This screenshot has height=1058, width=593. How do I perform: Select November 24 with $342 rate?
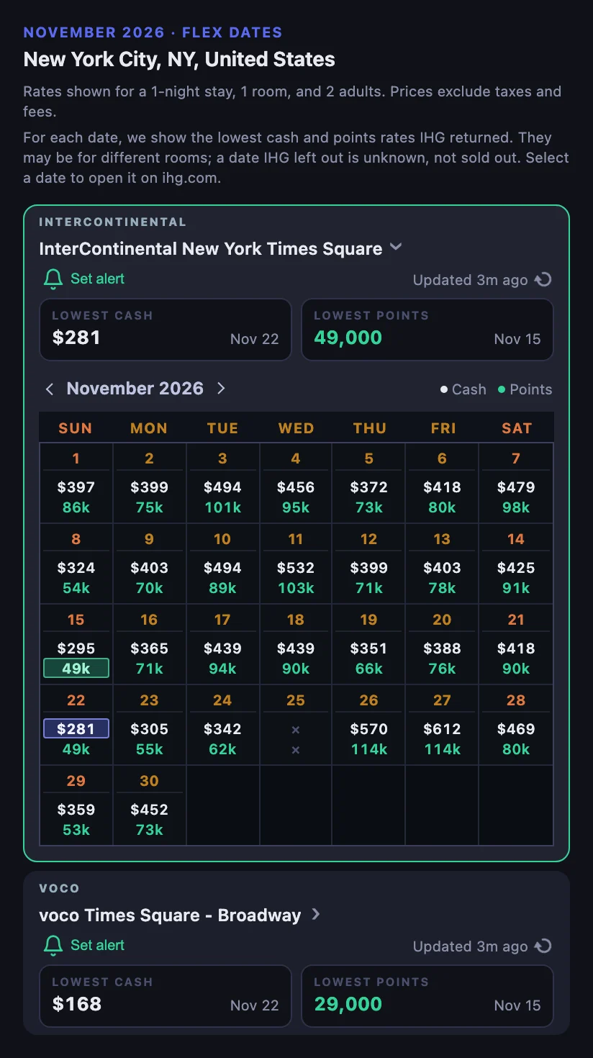point(223,725)
